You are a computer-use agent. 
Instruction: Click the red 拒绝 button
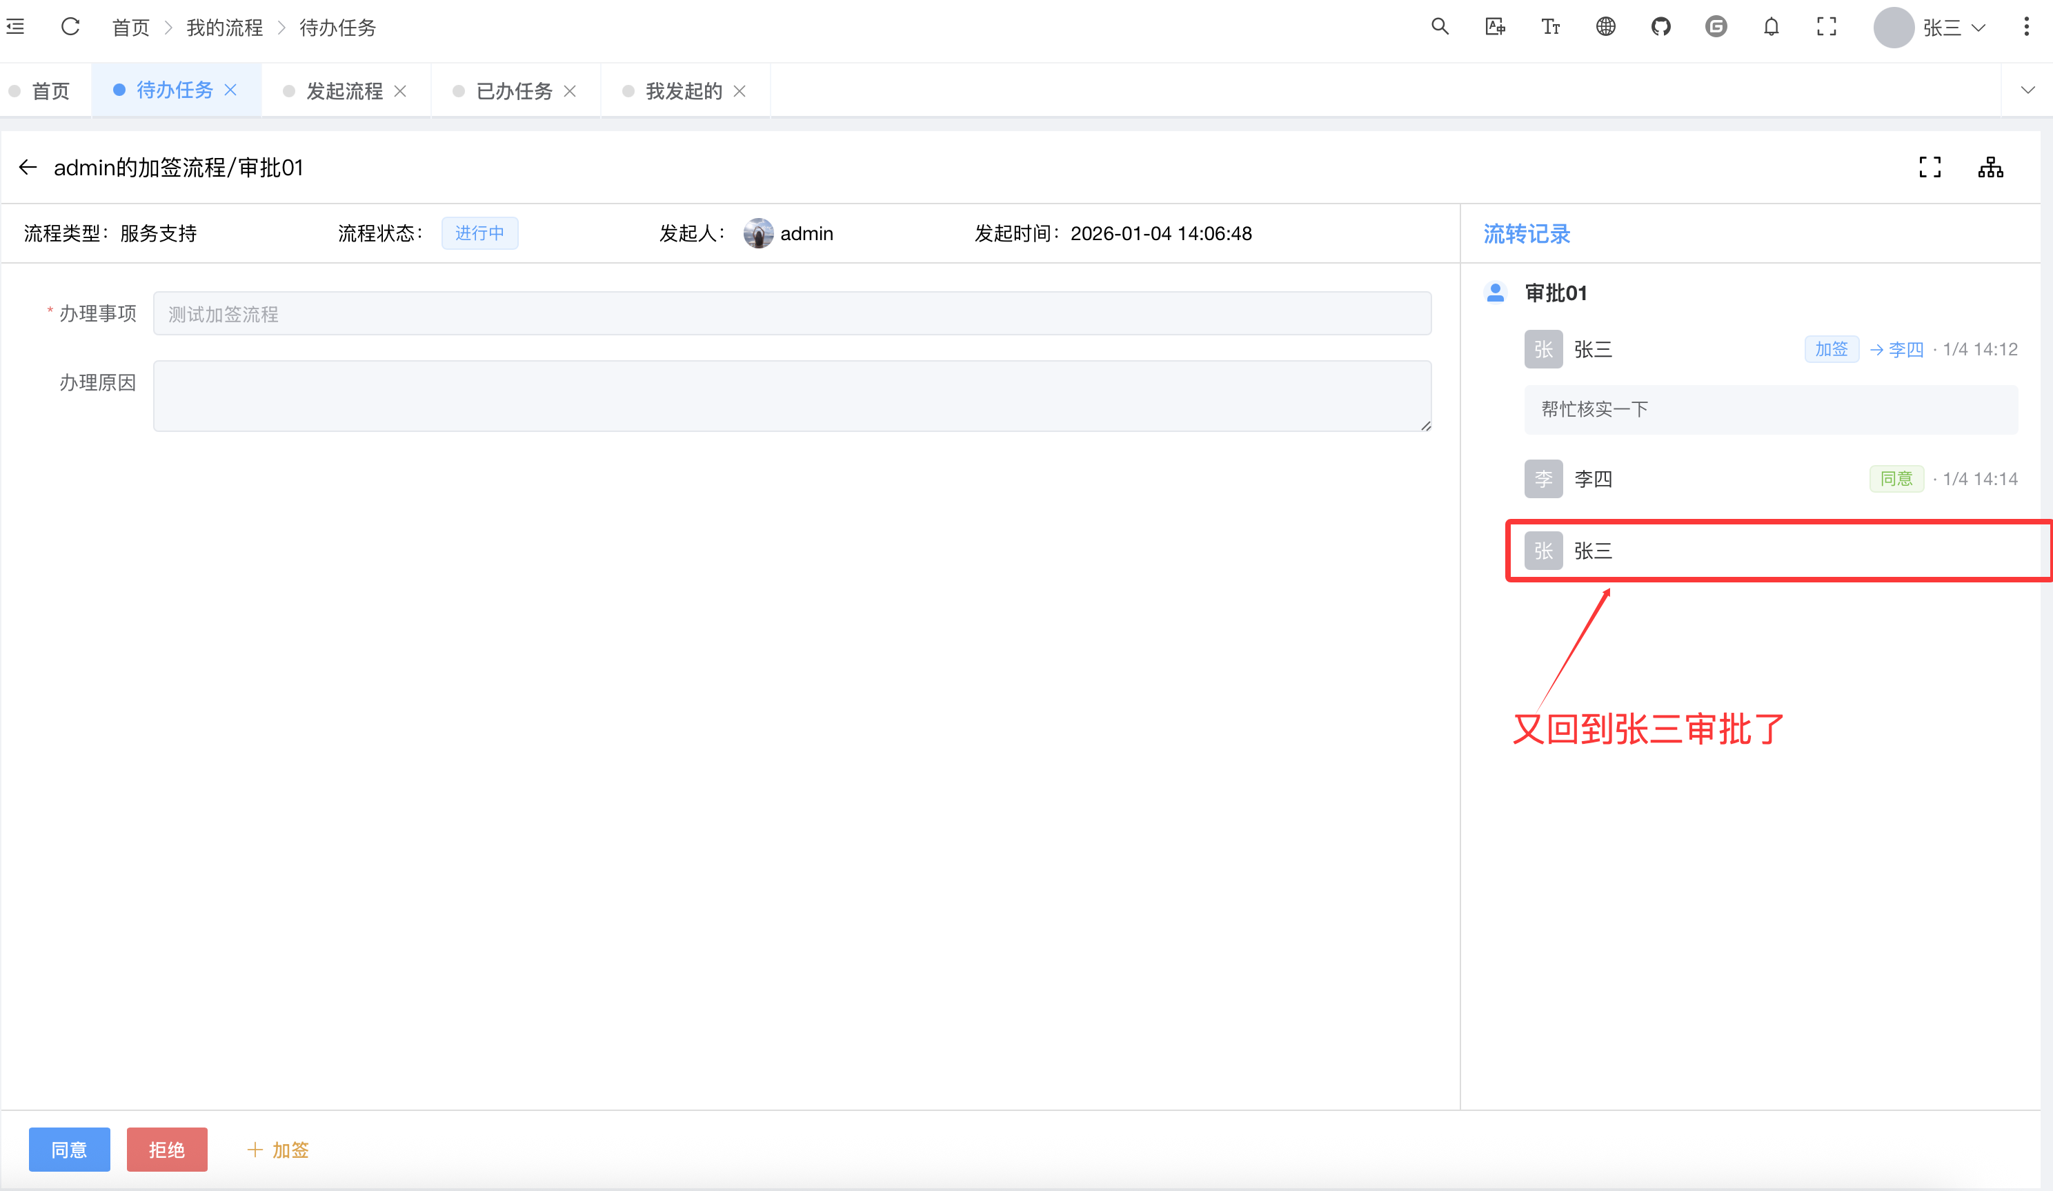point(167,1150)
